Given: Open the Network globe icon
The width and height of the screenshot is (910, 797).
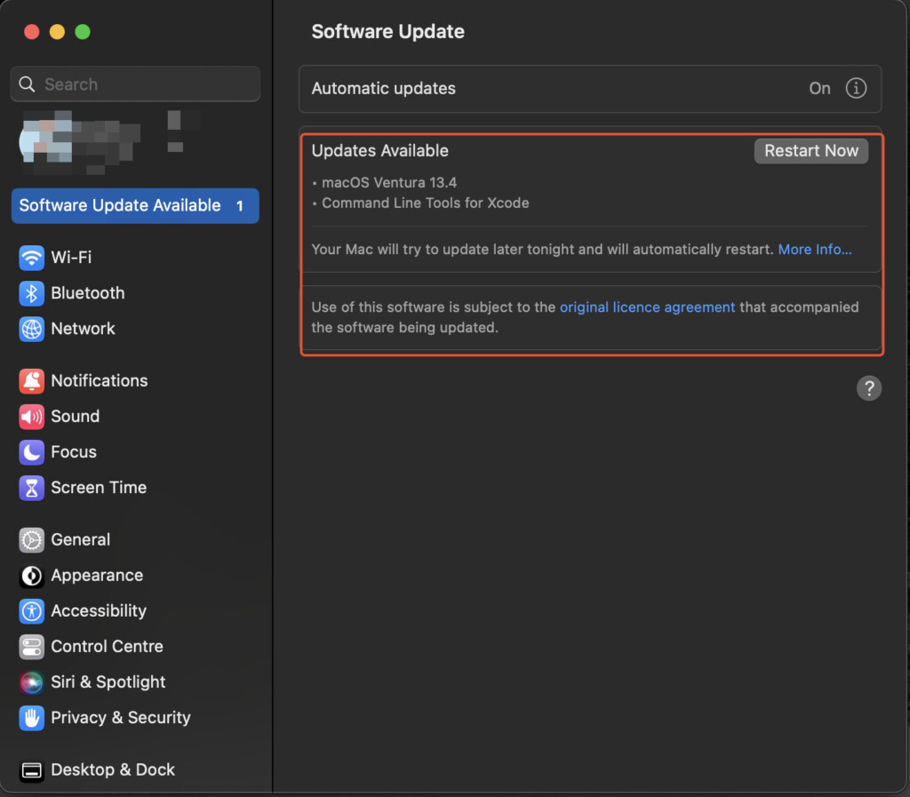Looking at the screenshot, I should [x=31, y=329].
